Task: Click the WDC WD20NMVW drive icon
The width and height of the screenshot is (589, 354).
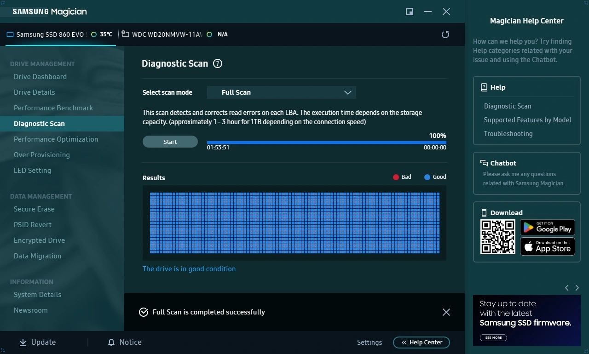Action: point(126,34)
